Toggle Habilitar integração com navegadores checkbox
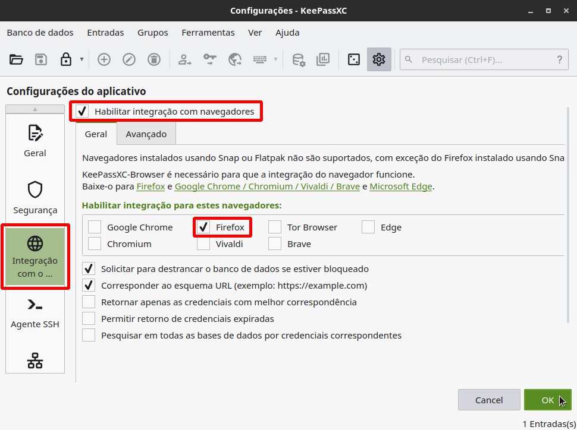 click(82, 111)
